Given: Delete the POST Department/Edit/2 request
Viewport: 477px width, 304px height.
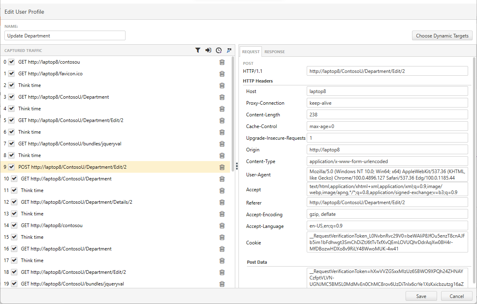Looking at the screenshot, I should (x=222, y=167).
